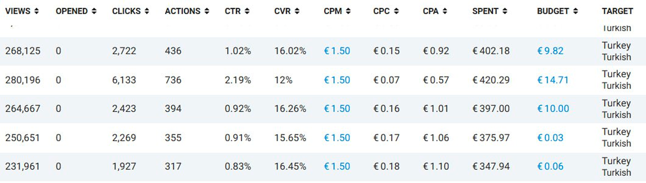Image resolution: width=646 pixels, height=183 pixels.
Task: Open the €9.82 budget link
Action: [x=550, y=51]
